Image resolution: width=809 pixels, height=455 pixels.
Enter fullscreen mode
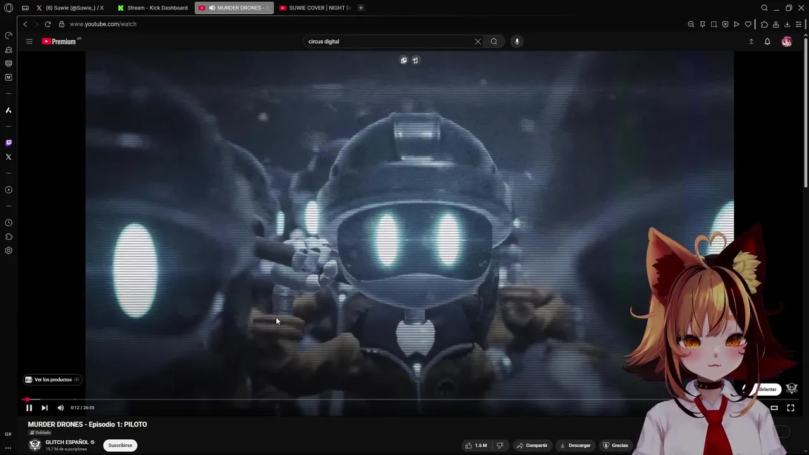tap(791, 408)
